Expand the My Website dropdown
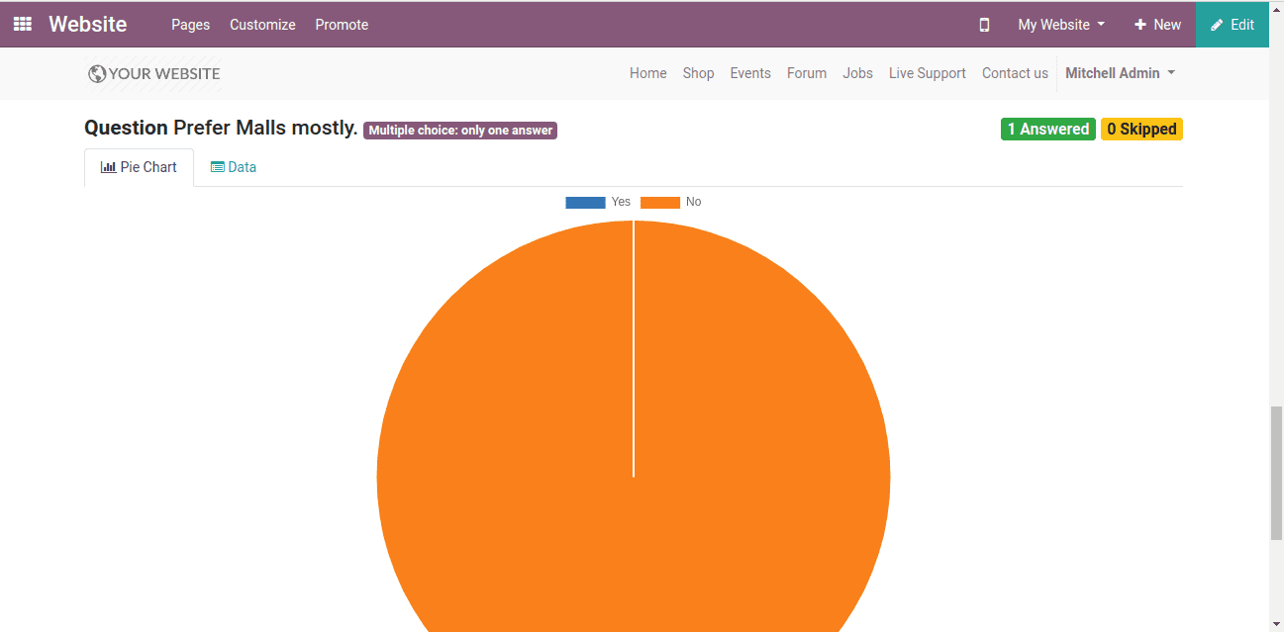The width and height of the screenshot is (1284, 632). pos(1061,25)
